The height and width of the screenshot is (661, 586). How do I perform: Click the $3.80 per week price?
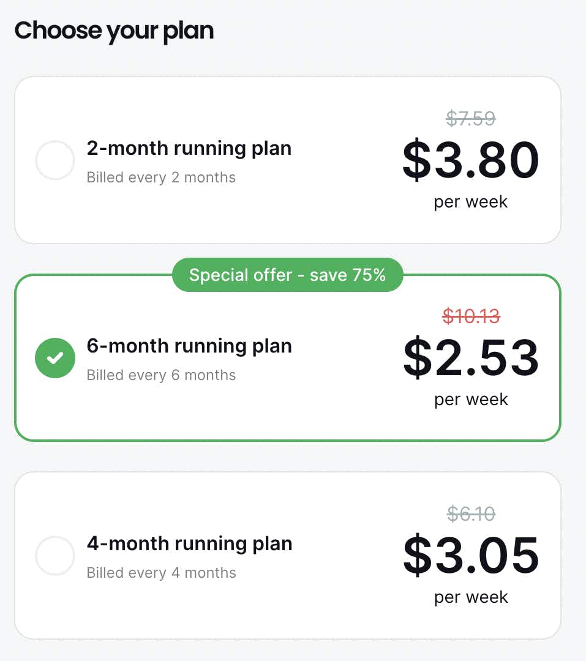[470, 160]
